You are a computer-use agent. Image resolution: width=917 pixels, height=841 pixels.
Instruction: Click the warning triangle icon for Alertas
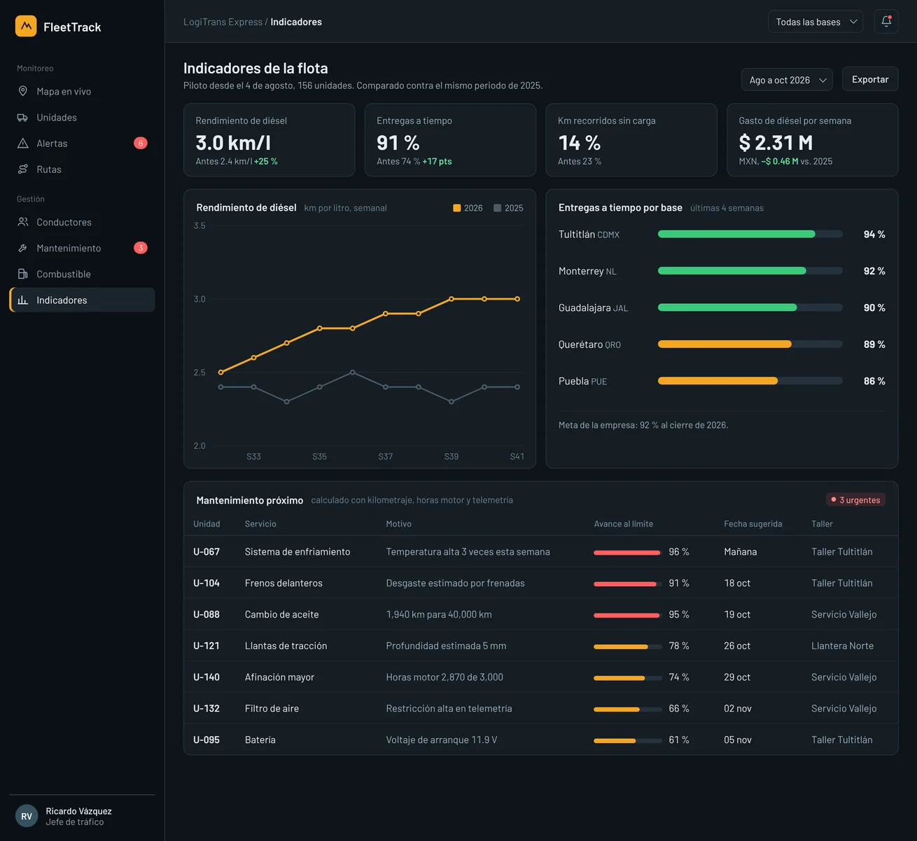(x=23, y=143)
